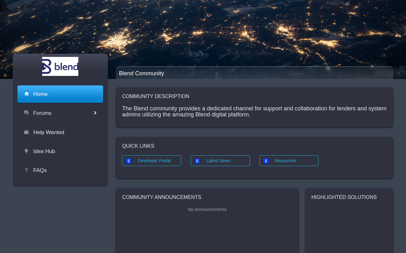Go to the Help Wanted page

pos(49,132)
